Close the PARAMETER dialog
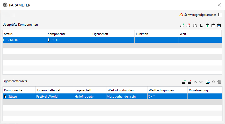225x124 pixels. (219, 5)
